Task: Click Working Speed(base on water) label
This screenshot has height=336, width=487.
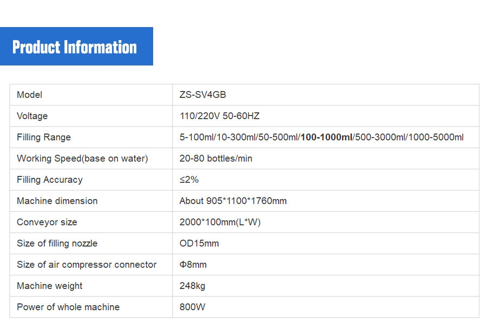Action: click(x=82, y=159)
